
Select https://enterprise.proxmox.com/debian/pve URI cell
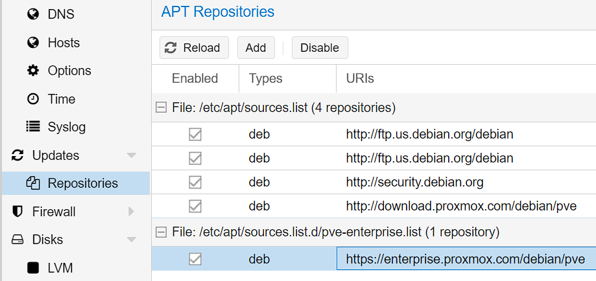click(x=466, y=259)
